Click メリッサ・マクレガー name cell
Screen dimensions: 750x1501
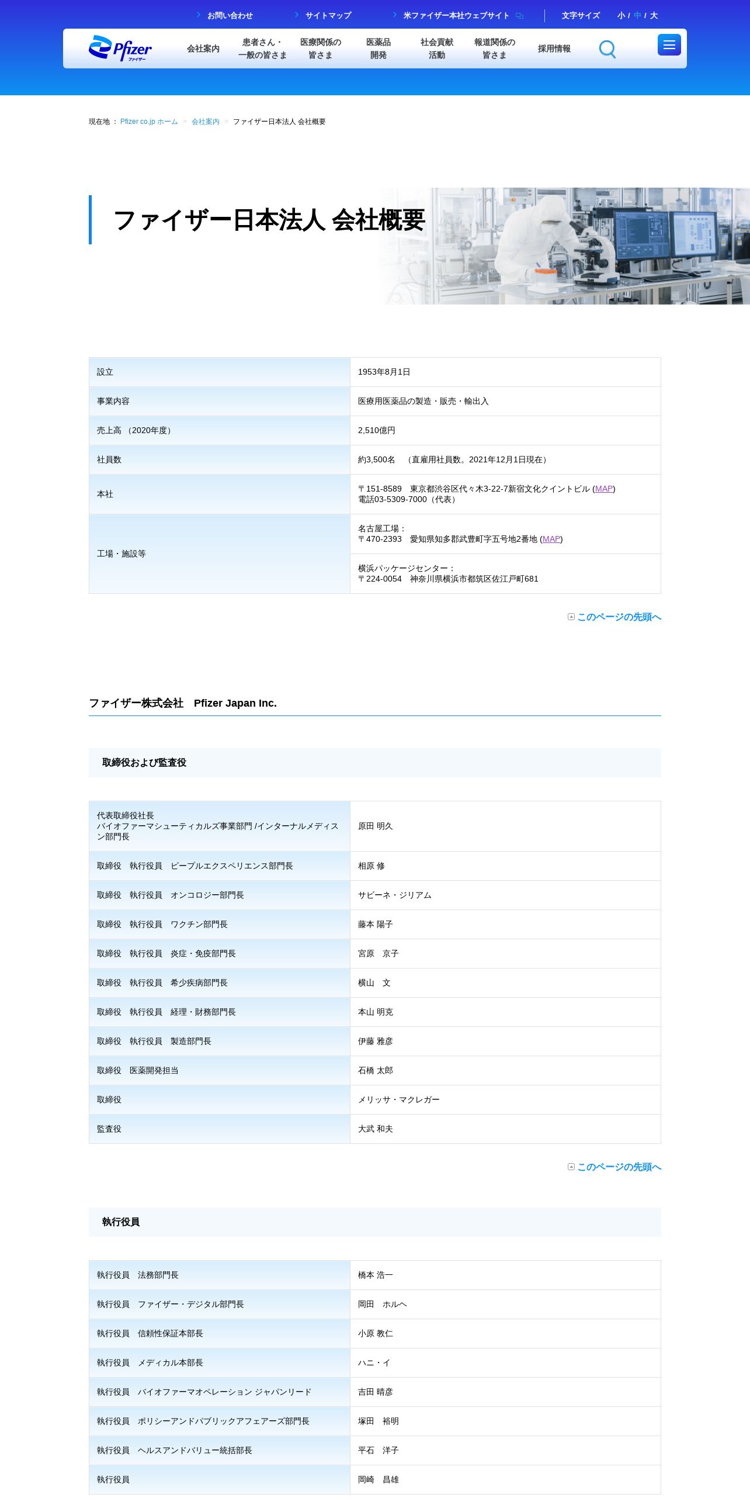505,1099
